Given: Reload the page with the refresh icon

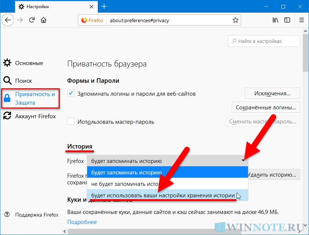Looking at the screenshot, I should pyautogui.click(x=32, y=20).
